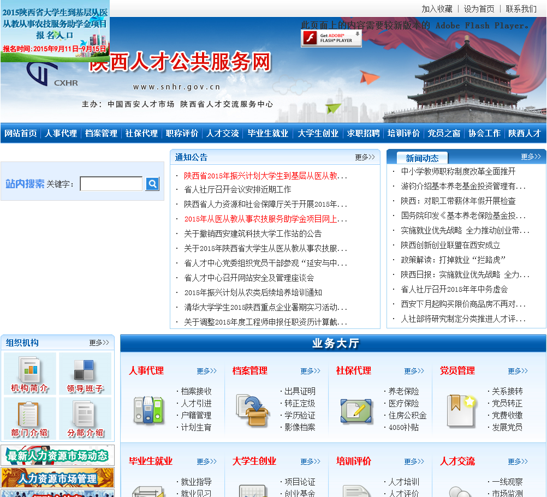Open news 省人社厅召开2015年年中务虚会
This screenshot has height=497, width=547.
454,290
